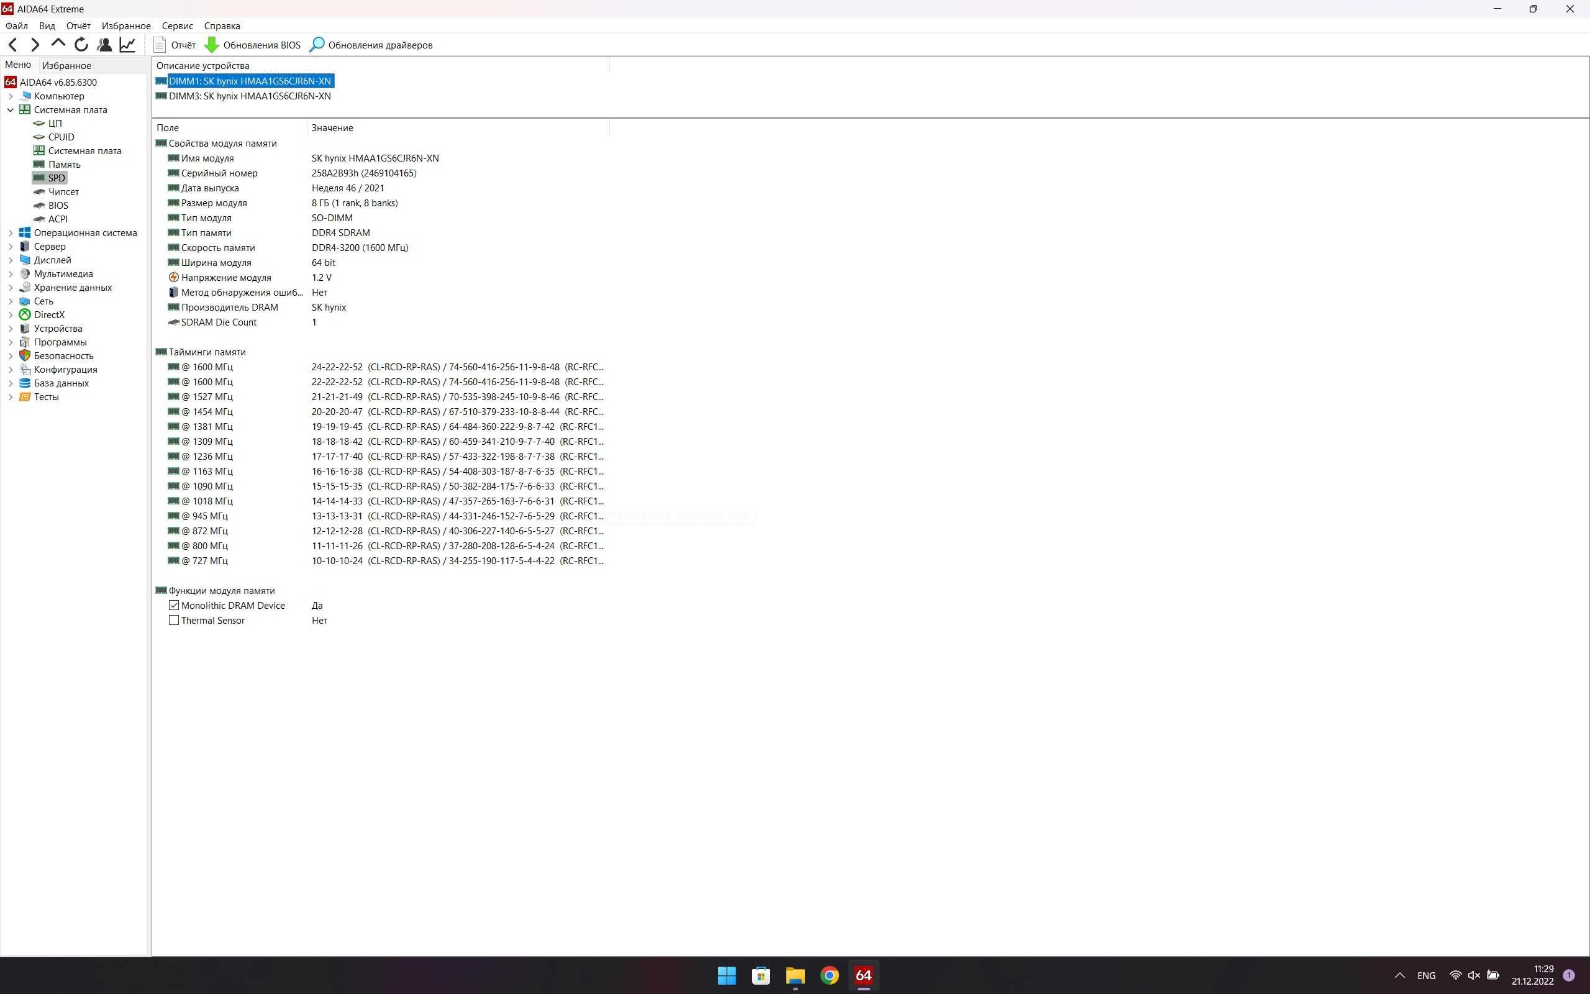Image resolution: width=1590 pixels, height=994 pixels.
Task: Click the Тесты tree icon
Action: [25, 397]
